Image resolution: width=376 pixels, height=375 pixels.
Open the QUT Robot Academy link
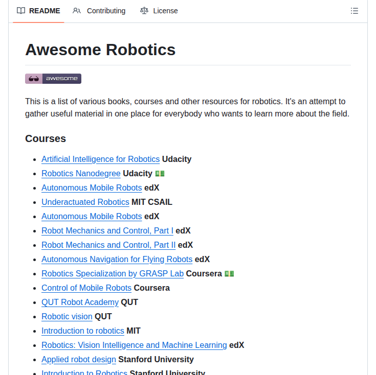(80, 302)
